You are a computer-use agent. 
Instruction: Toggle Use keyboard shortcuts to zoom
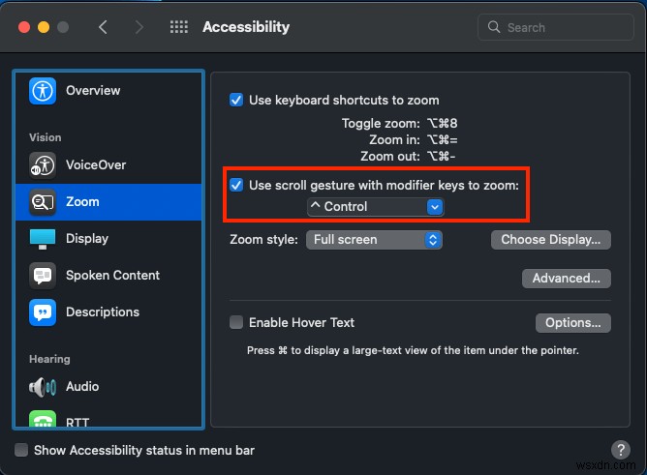coord(236,100)
